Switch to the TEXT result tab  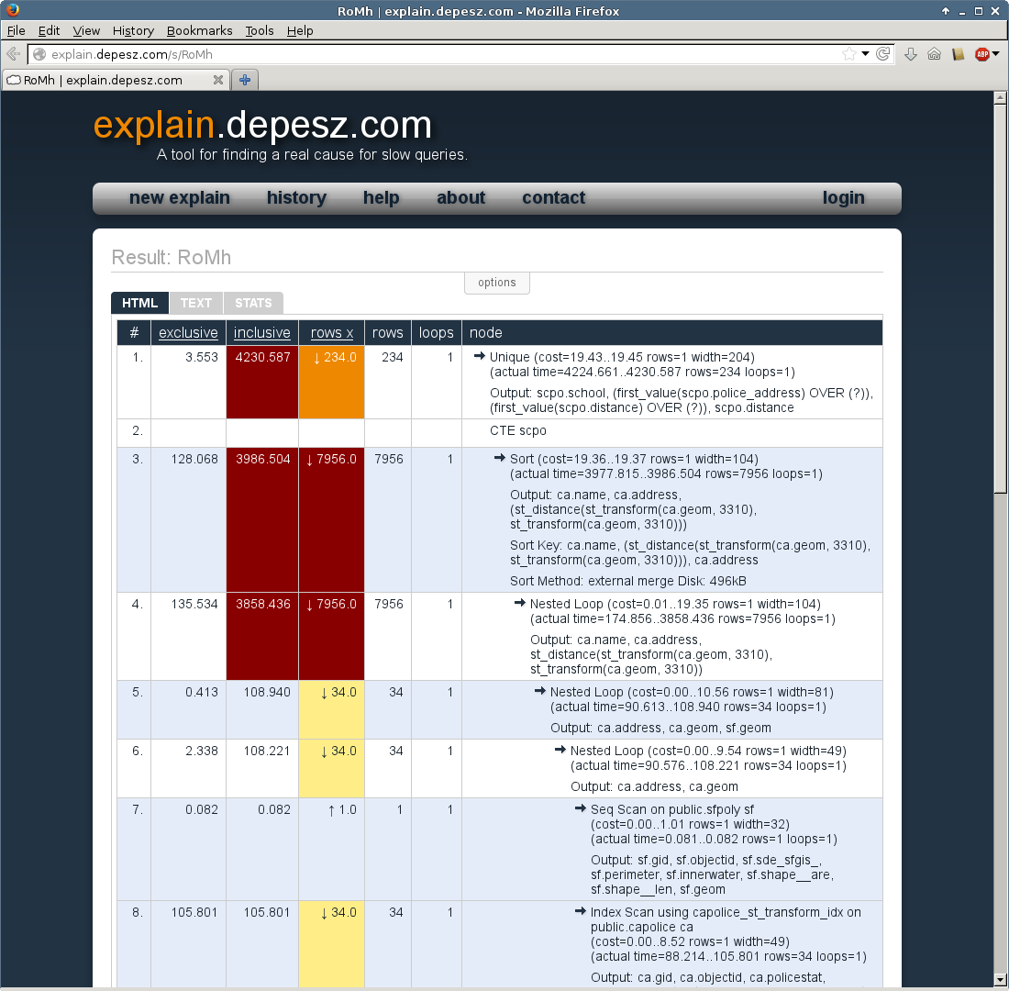point(195,303)
